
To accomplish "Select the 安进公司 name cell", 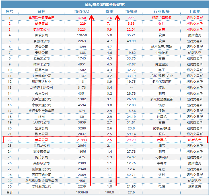I will pos(41,53).
